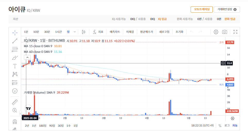Toggle 자동 auto scale
This screenshot has width=248, height=137.
coord(235,125)
